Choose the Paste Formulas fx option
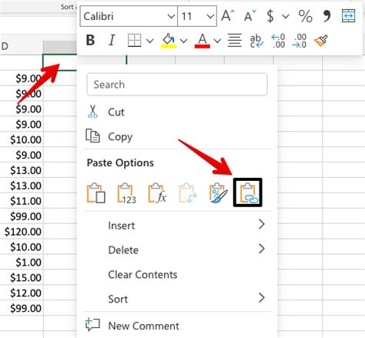 coord(157,193)
